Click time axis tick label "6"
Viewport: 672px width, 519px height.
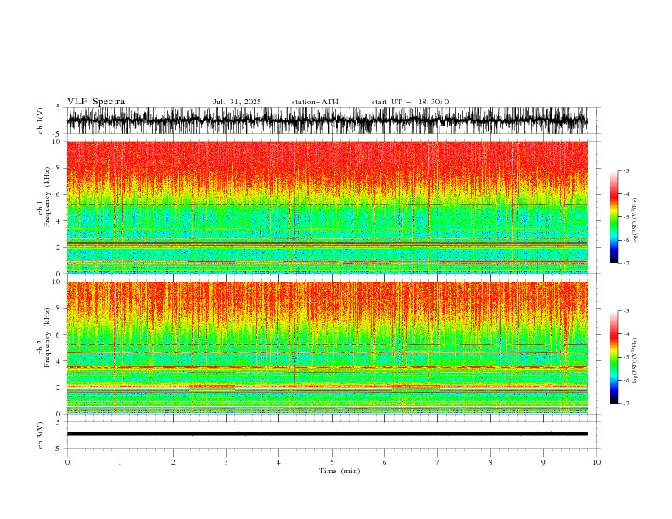[384, 462]
